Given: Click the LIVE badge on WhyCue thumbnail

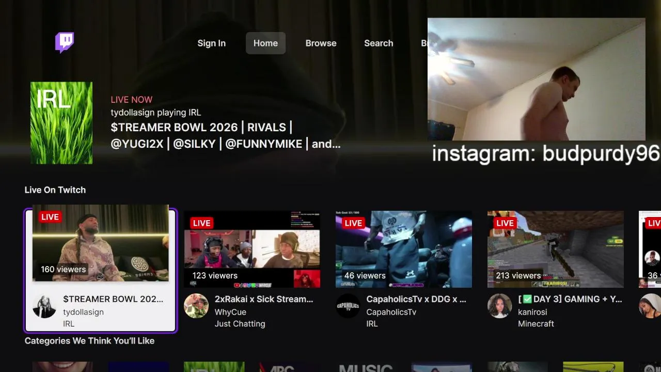Looking at the screenshot, I should 201,223.
